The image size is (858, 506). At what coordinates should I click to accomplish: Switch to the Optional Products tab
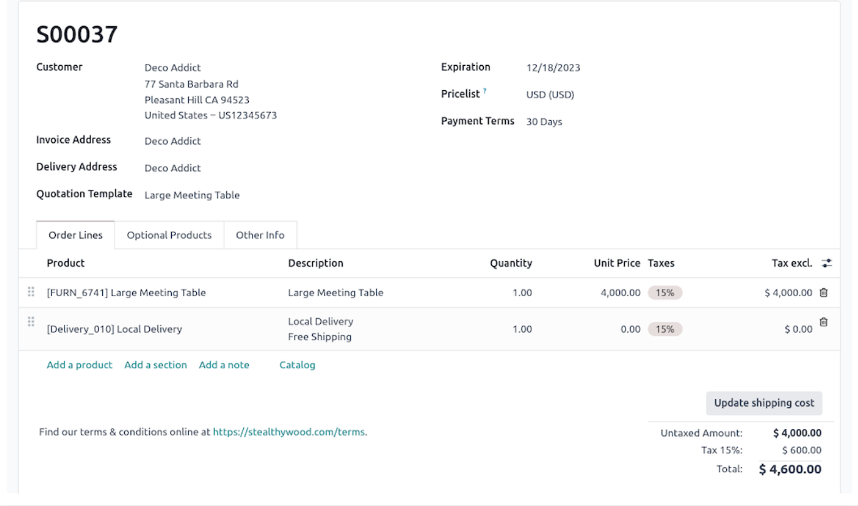(x=169, y=235)
